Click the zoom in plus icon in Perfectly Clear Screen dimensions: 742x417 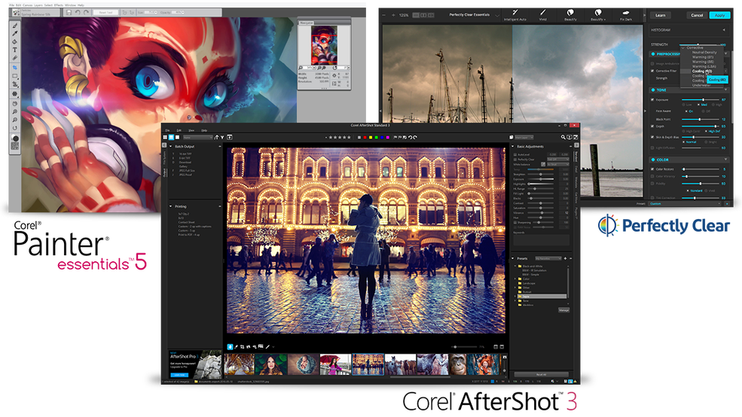click(393, 15)
